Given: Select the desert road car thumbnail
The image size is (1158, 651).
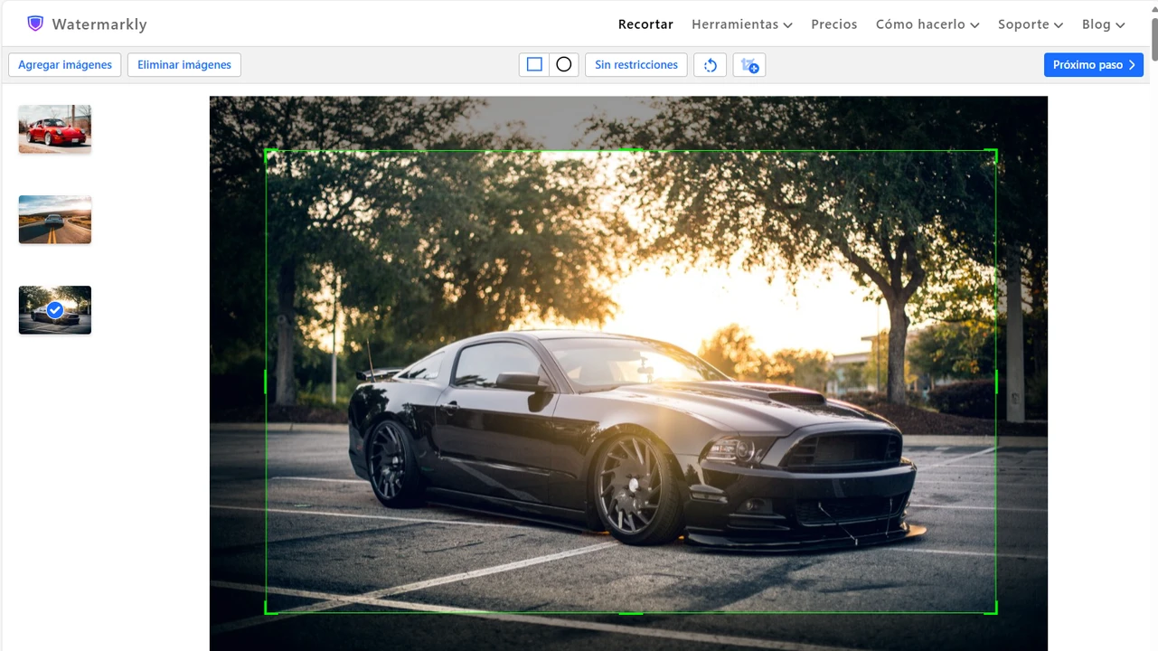Looking at the screenshot, I should point(55,220).
